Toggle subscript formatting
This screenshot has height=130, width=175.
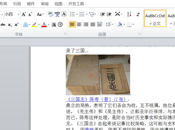[10, 25]
